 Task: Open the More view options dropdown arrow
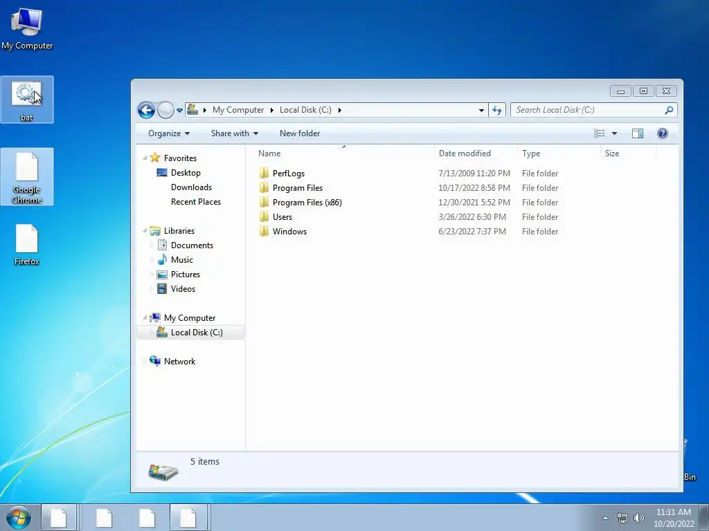(x=614, y=133)
